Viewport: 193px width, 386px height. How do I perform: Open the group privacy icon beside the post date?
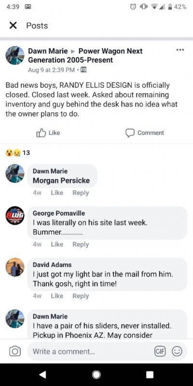83,70
